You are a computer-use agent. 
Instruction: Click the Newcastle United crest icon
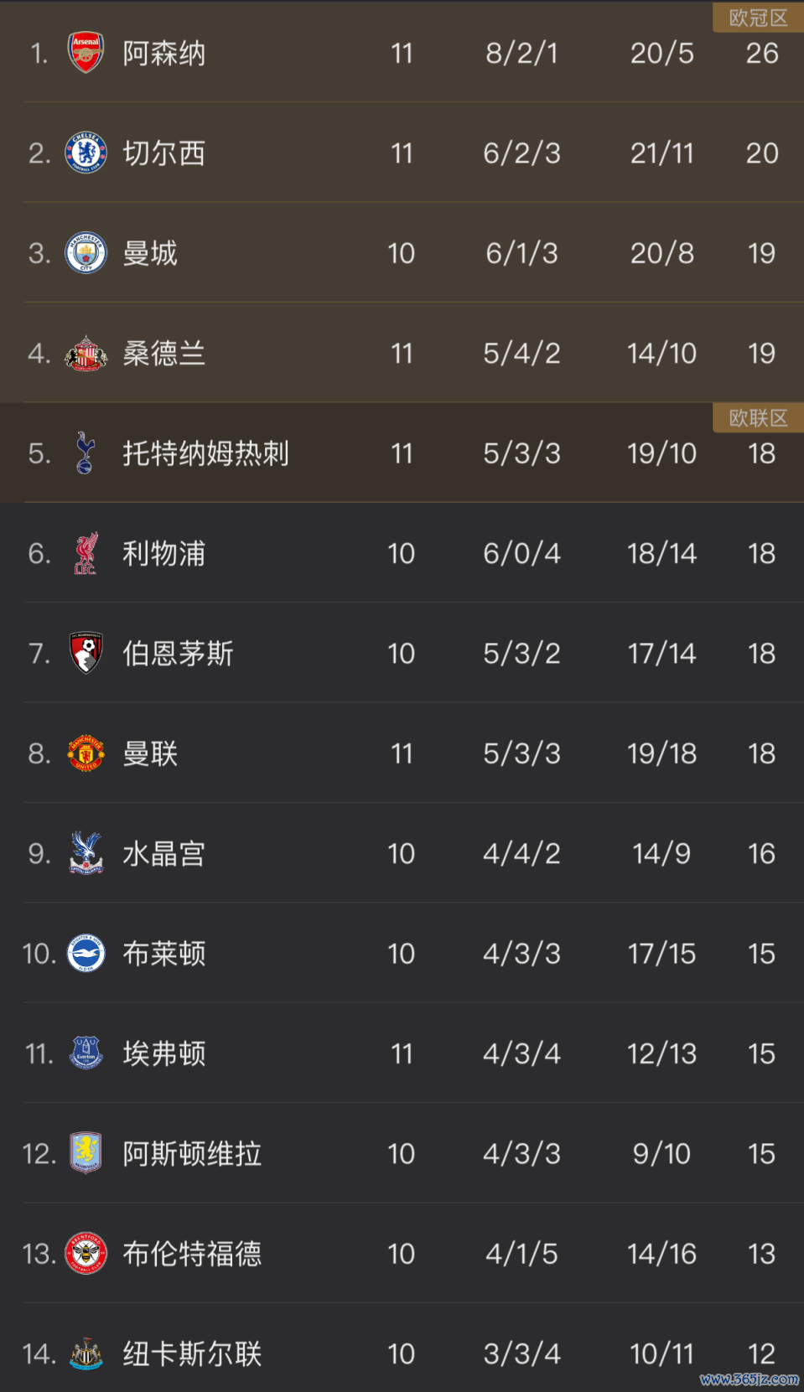tap(86, 1353)
